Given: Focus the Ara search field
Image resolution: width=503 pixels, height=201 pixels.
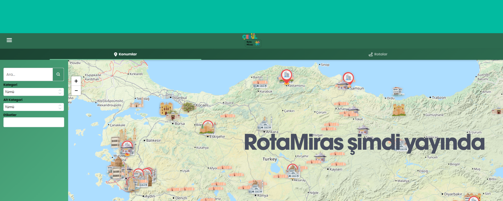Looking at the screenshot, I should point(28,74).
